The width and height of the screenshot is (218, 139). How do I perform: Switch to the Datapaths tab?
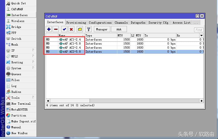(x=138, y=23)
